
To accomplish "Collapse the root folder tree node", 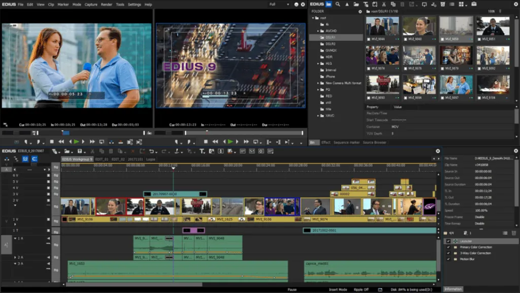I will [313, 18].
